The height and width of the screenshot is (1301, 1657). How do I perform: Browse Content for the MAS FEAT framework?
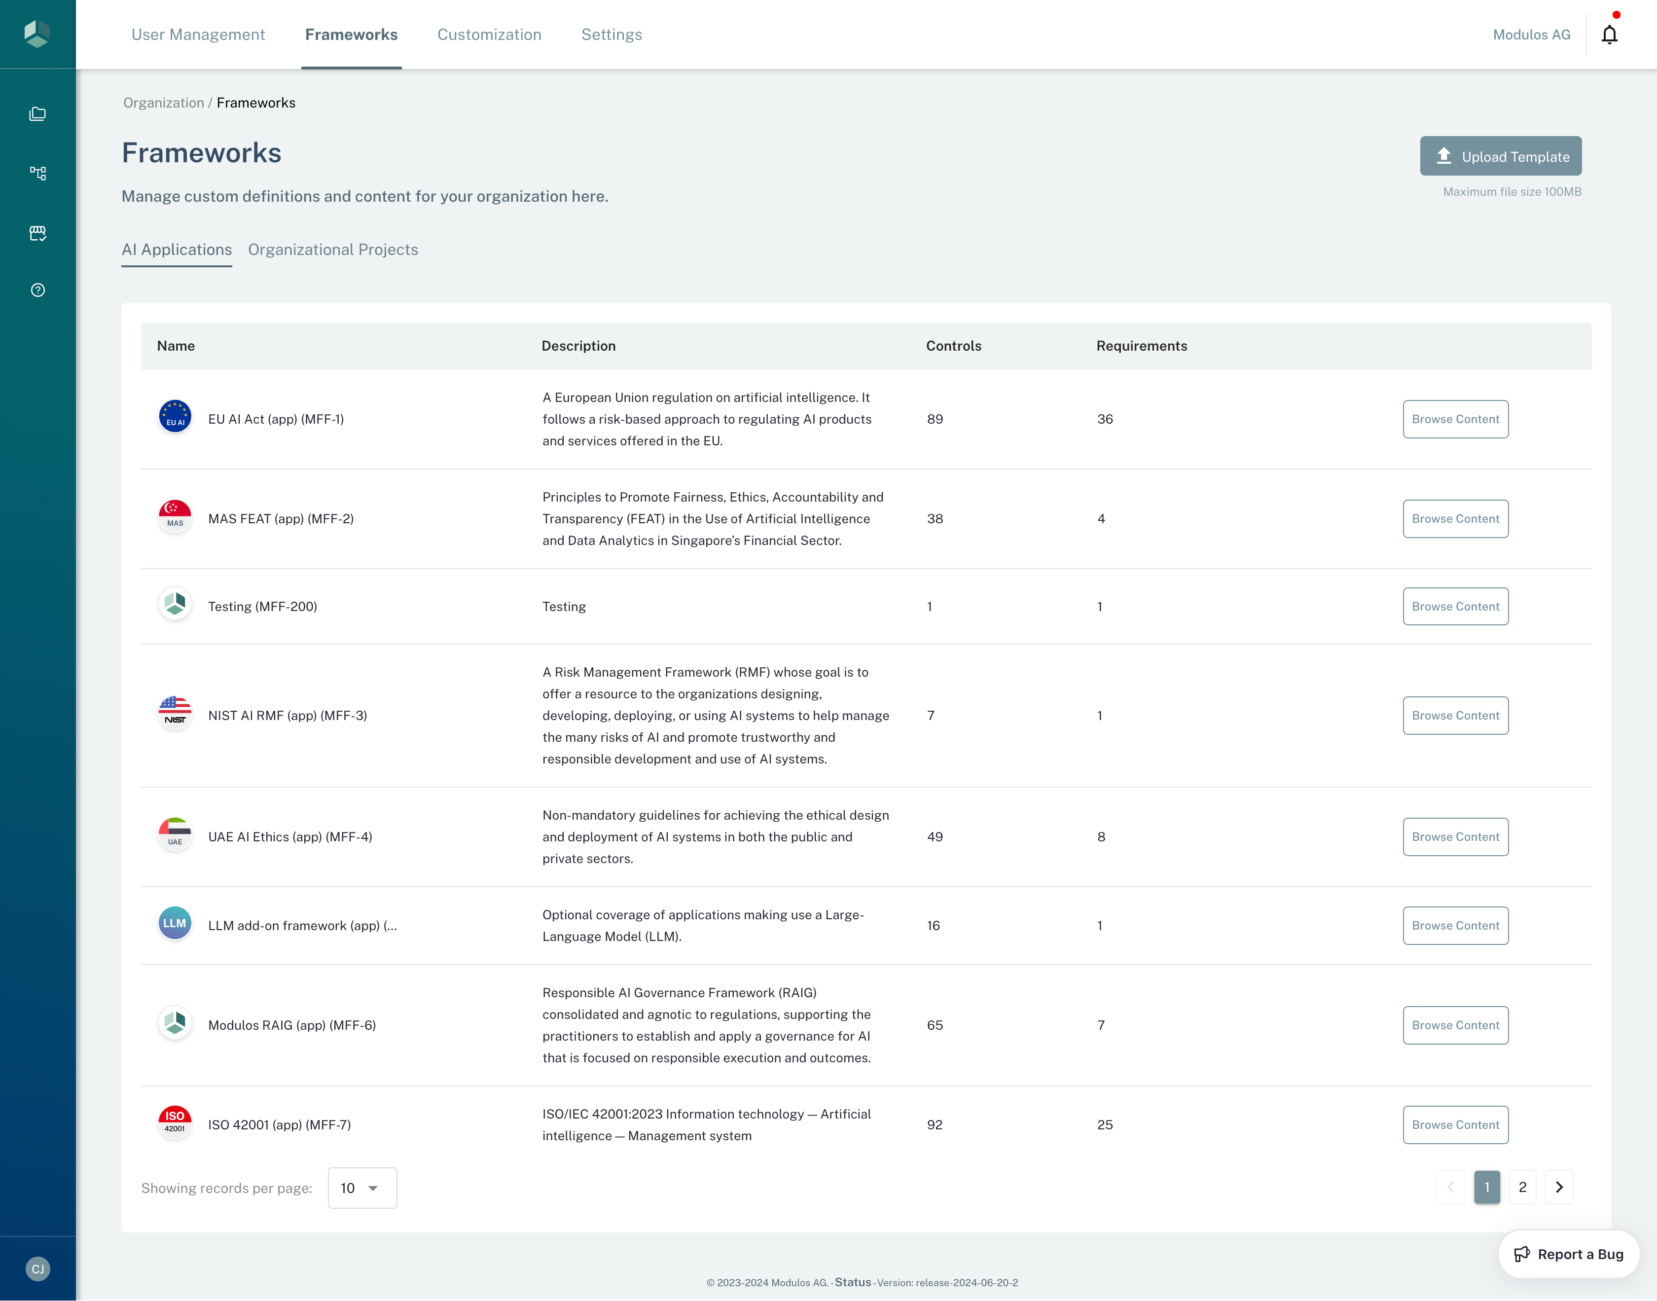pyautogui.click(x=1454, y=519)
